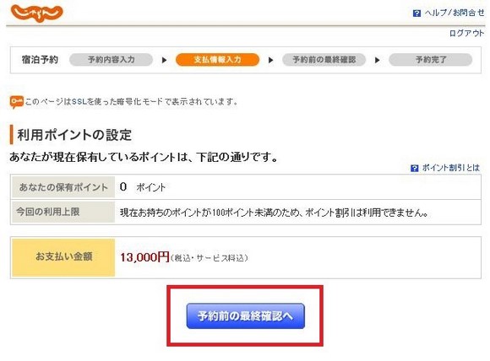Select the 予約完了 step
490x361 pixels.
coord(431,60)
